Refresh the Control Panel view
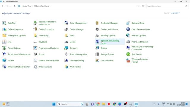Screen dimensions: 190x107 [143, 6]
